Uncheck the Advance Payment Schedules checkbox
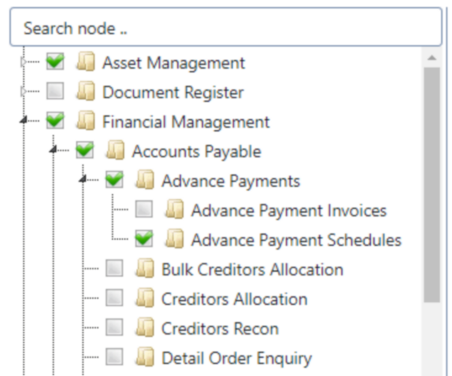452x376 pixels. (144, 239)
